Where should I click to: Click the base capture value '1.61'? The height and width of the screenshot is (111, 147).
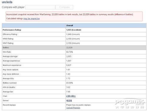tap(68, 70)
